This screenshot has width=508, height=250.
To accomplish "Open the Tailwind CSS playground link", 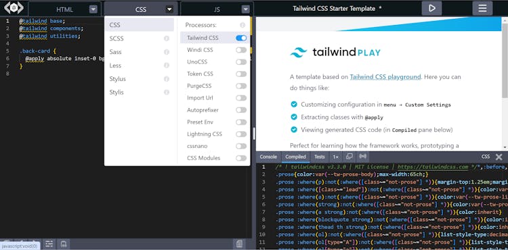I will point(385,77).
